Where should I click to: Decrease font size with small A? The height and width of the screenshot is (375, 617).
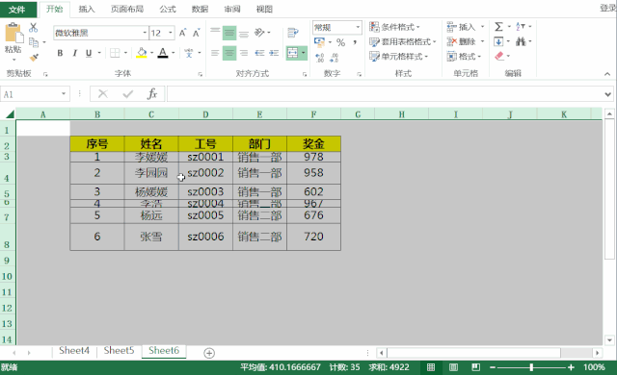coord(196,33)
